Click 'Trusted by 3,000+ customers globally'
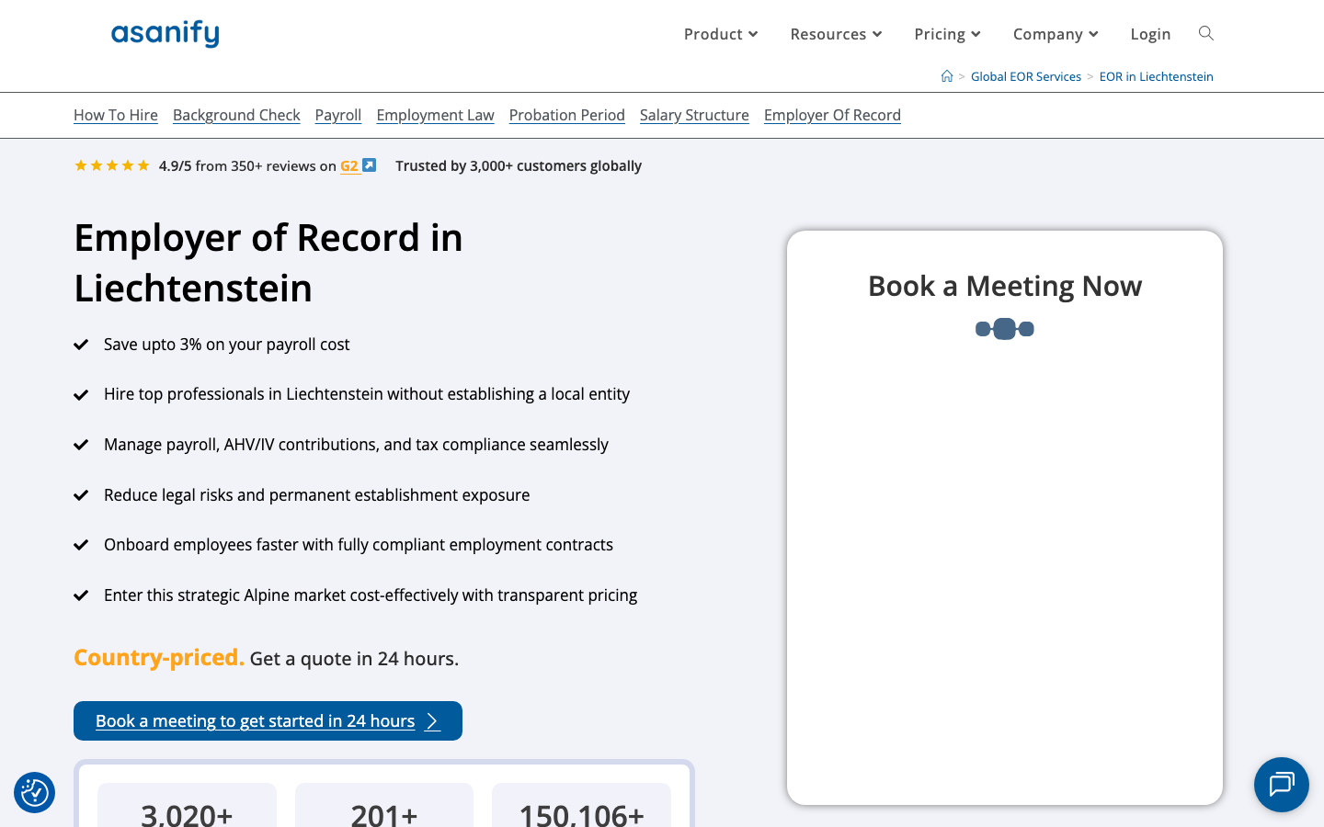1324x827 pixels. pos(519,166)
